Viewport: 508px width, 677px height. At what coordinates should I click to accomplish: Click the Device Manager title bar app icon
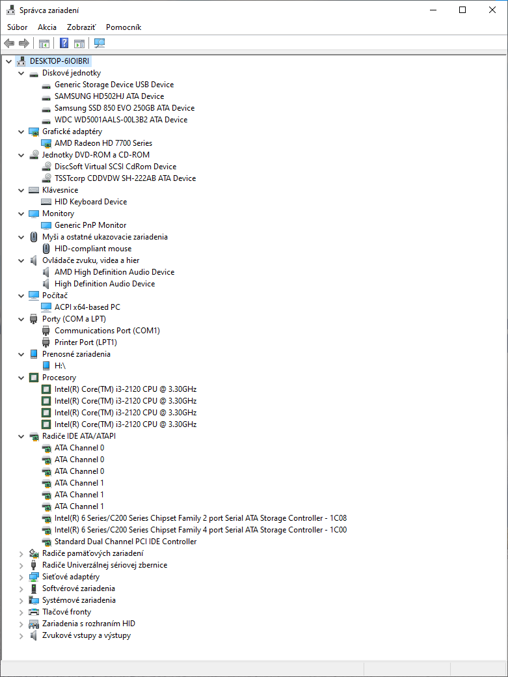point(10,10)
